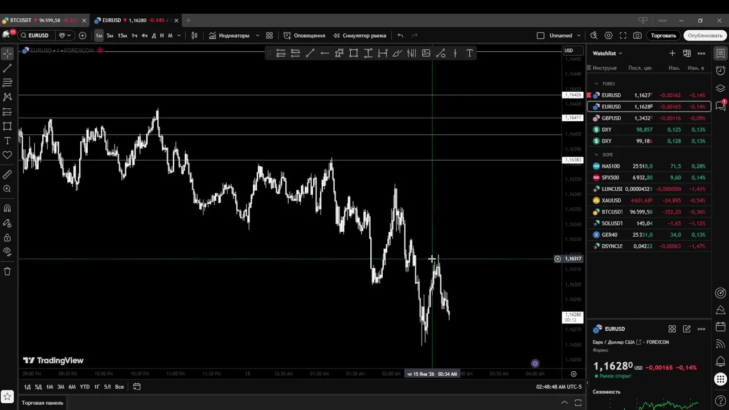The width and height of the screenshot is (729, 410).
Task: Open the Alerts alarm-clock sidebar panel
Action: [720, 71]
